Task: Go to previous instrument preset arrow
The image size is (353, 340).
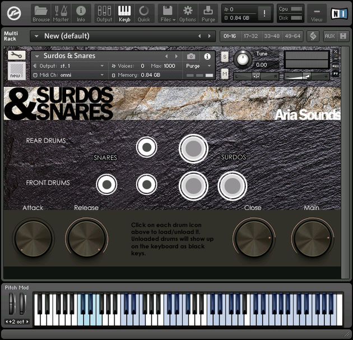Action: coord(166,56)
